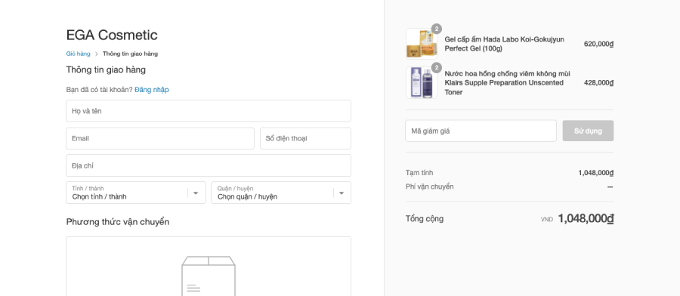Click the Nước hoa hồng Klairs product name
680x296 pixels.
[508, 83]
